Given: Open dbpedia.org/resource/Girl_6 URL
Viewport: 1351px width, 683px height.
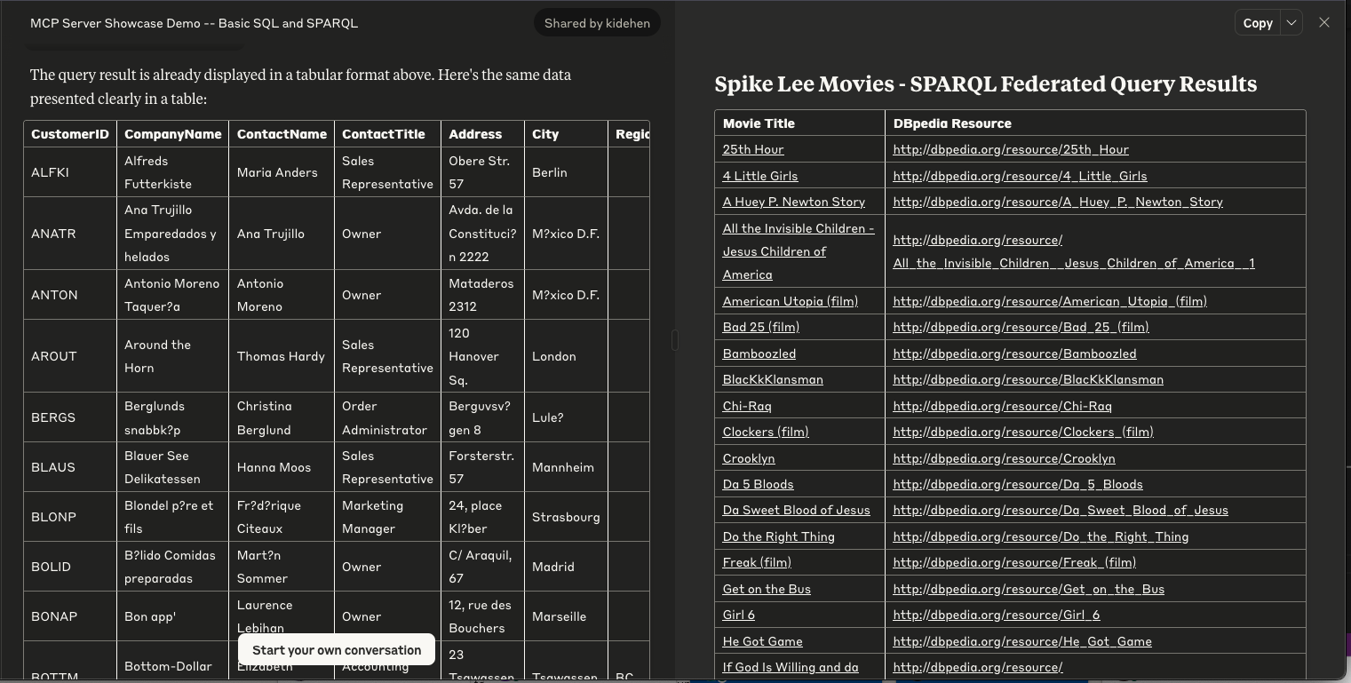Looking at the screenshot, I should [997, 615].
